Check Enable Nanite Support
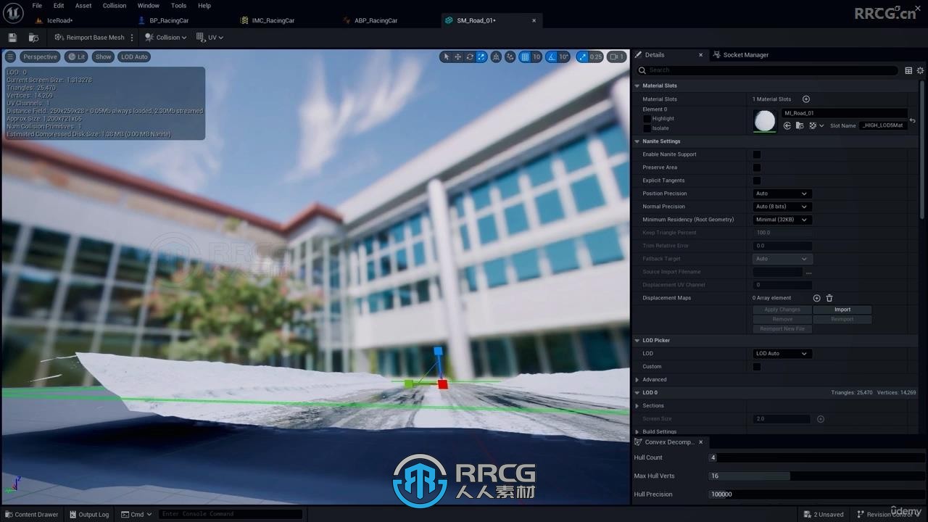Screen dimensions: 928x522 coord(756,154)
